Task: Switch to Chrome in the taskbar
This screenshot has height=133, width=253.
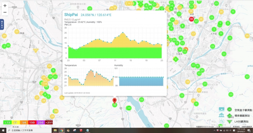Action: pos(61,131)
